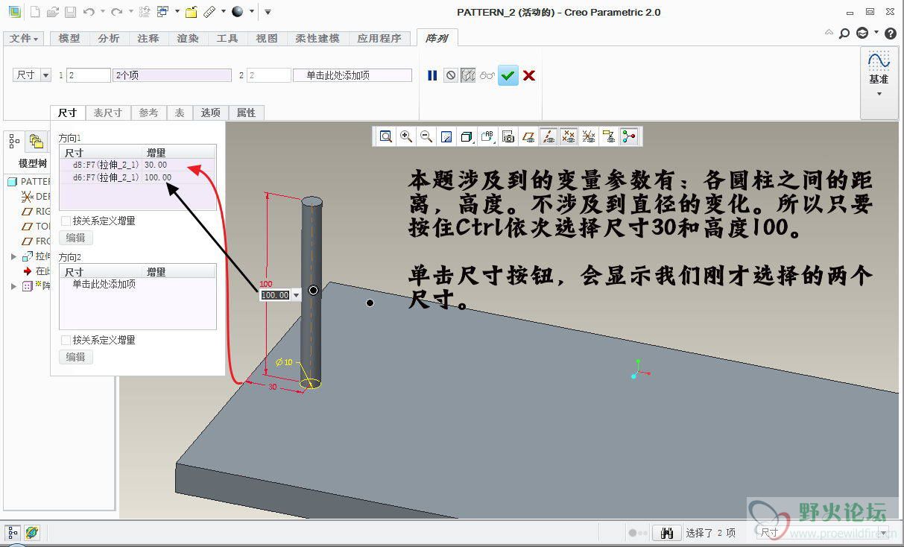The image size is (904, 547).
Task: Switch to the 分析 ribbon tab
Action: pos(109,39)
